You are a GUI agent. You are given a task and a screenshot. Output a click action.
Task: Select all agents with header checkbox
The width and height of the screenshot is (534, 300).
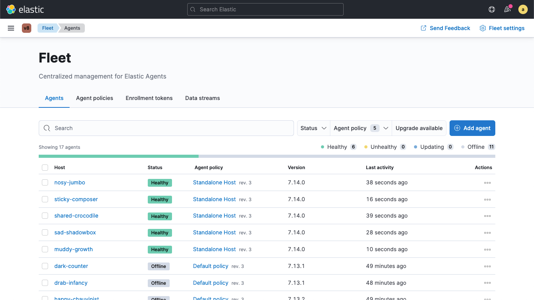(x=45, y=168)
